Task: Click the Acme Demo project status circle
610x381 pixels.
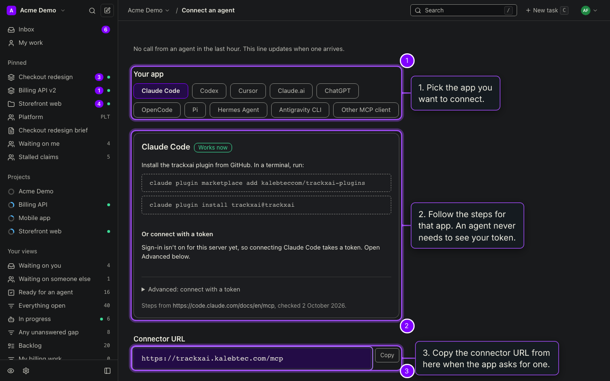Action: (11, 191)
